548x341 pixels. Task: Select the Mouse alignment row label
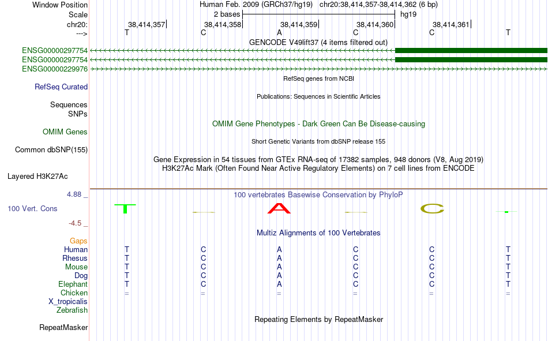tap(77, 267)
